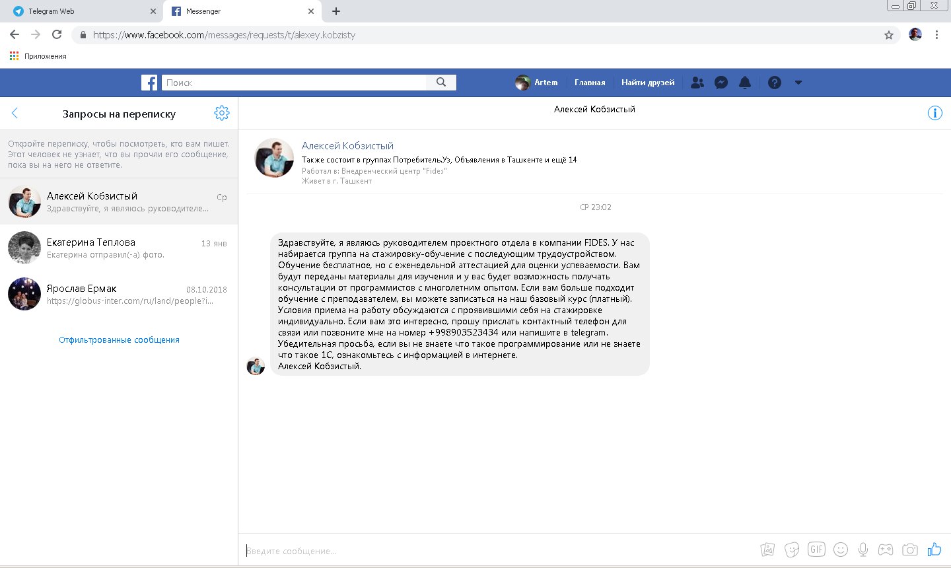The height and width of the screenshot is (568, 951).
Task: Go back in browser history
Action: 15,34
